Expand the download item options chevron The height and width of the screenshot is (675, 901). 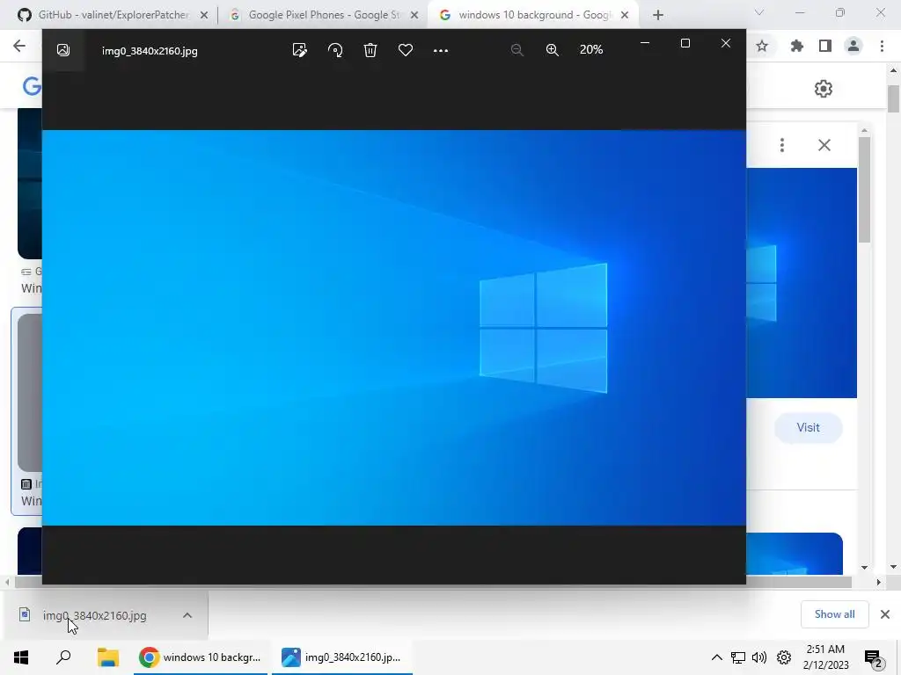(187, 615)
